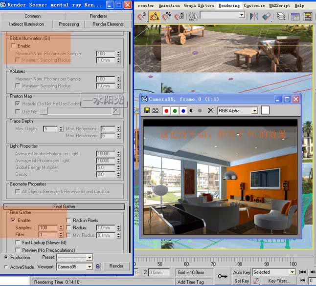Select the Align tool in toolbar
Viewport: 316px width, 286px height.
click(267, 17)
